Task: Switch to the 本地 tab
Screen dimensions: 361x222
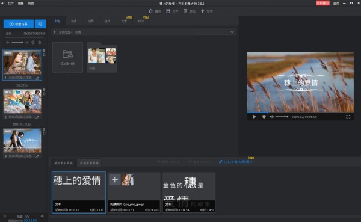Action: coord(57,21)
